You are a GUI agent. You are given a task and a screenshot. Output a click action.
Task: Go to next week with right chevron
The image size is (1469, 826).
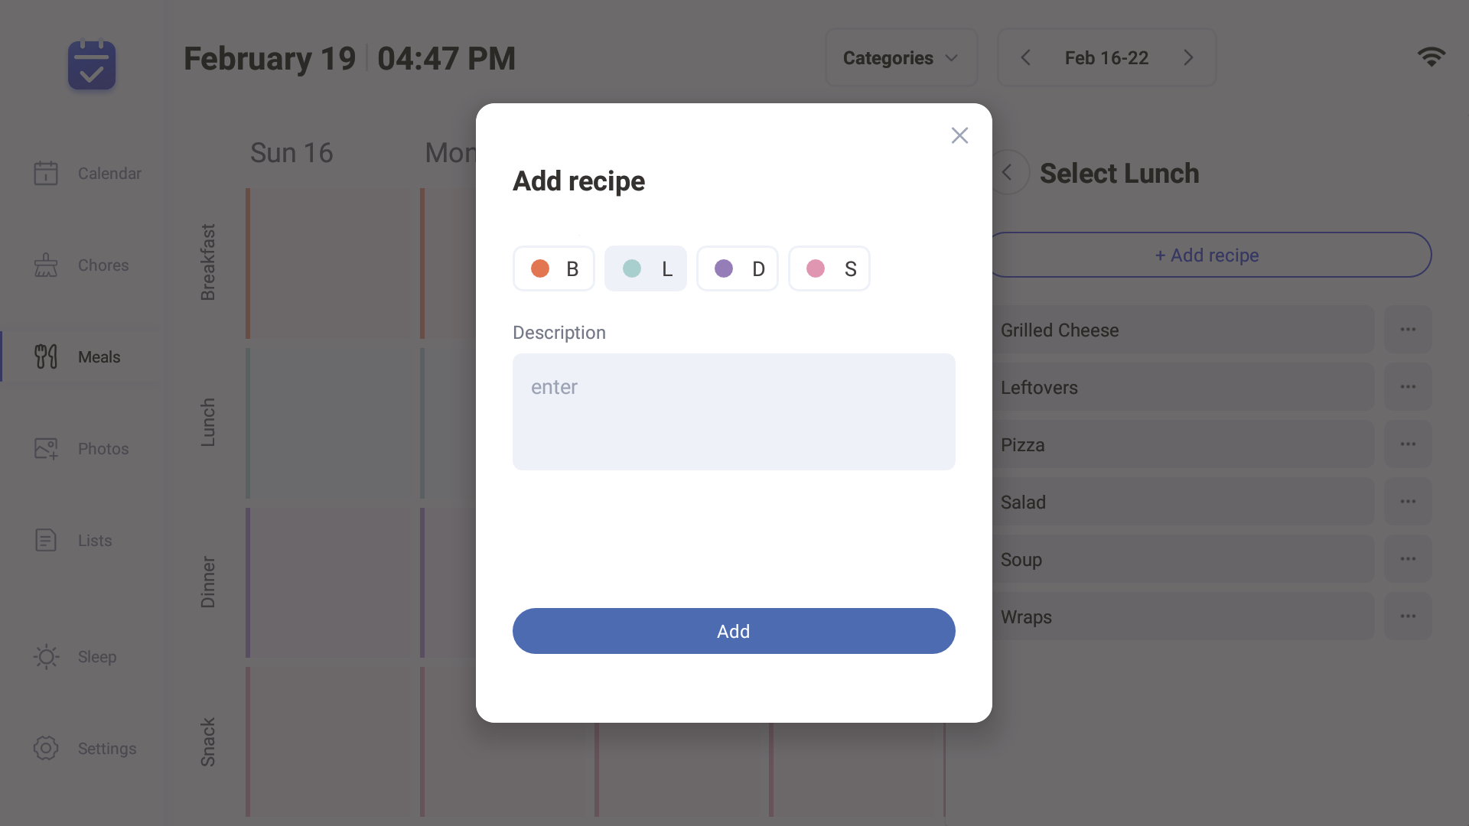[x=1188, y=57]
